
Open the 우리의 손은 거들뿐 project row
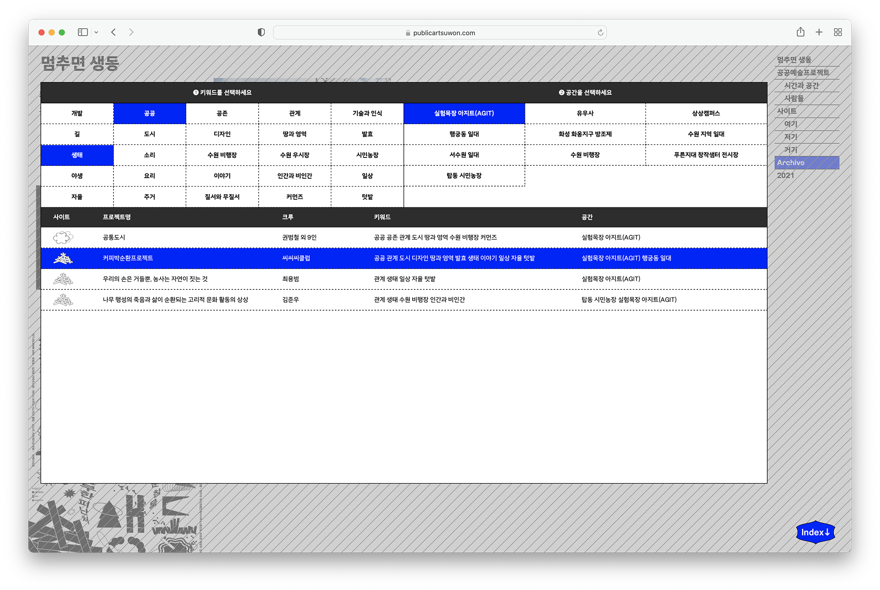click(155, 279)
